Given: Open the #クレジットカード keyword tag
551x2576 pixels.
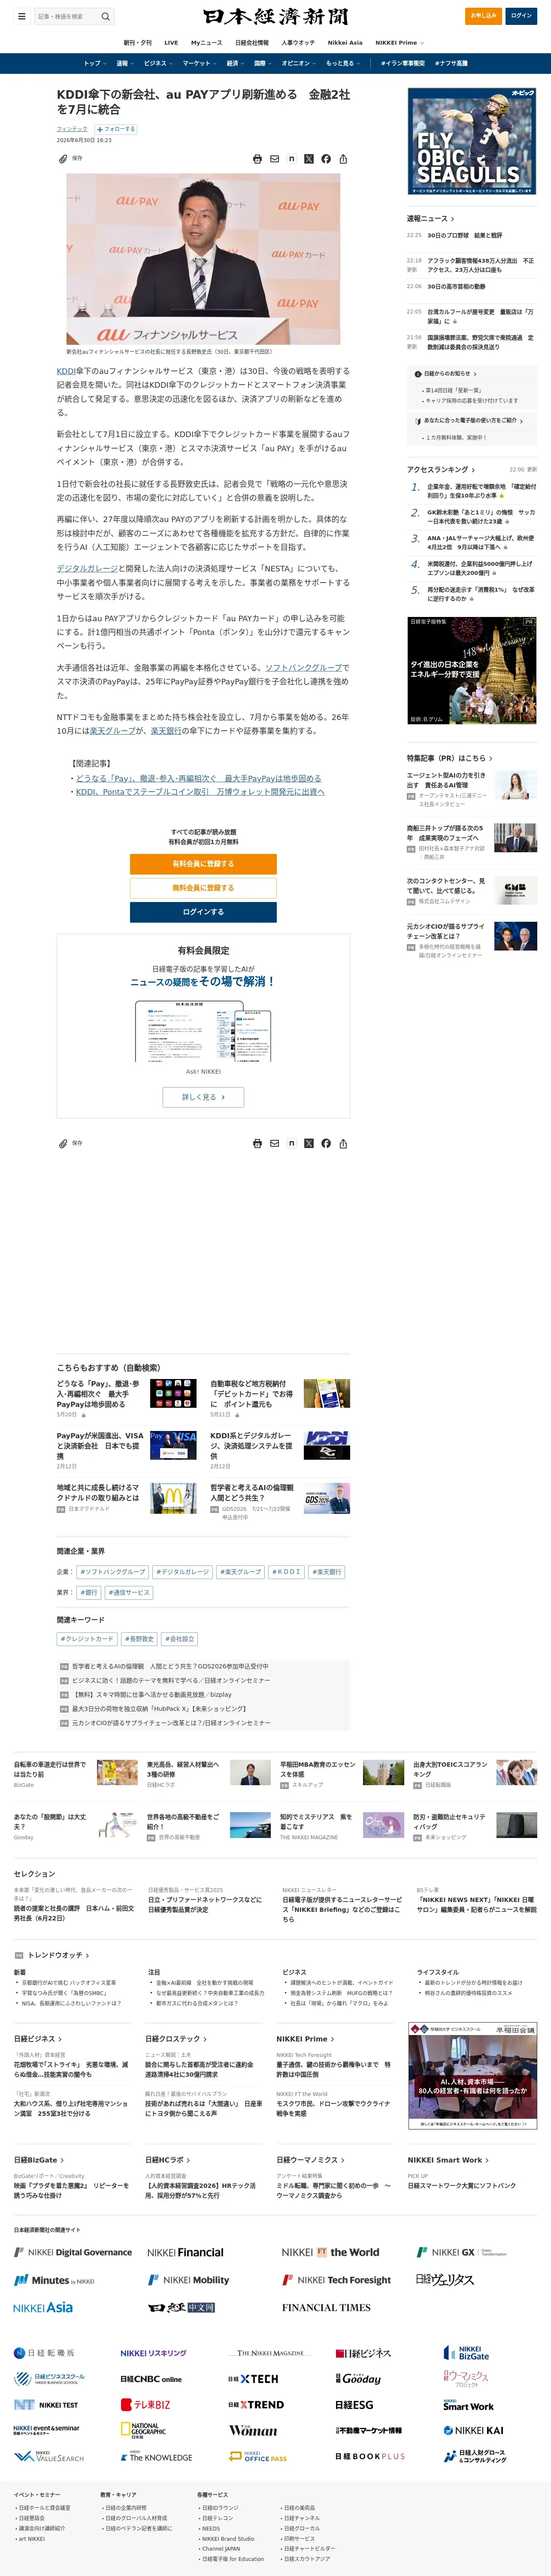Looking at the screenshot, I should [x=87, y=1639].
